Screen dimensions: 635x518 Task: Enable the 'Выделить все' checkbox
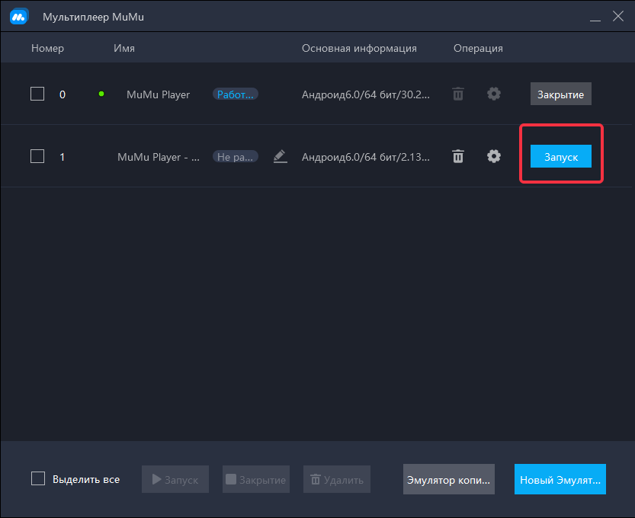tap(38, 478)
